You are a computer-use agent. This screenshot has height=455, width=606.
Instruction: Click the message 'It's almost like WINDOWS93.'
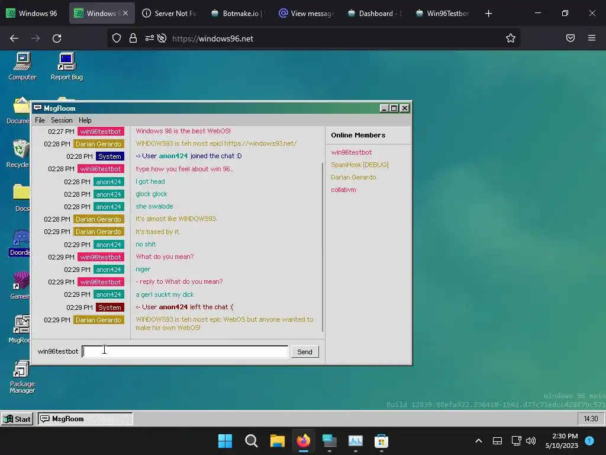[x=176, y=219]
